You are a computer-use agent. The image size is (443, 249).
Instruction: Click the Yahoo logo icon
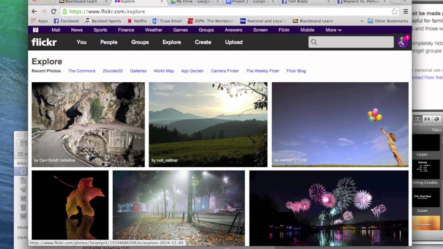tap(35, 30)
